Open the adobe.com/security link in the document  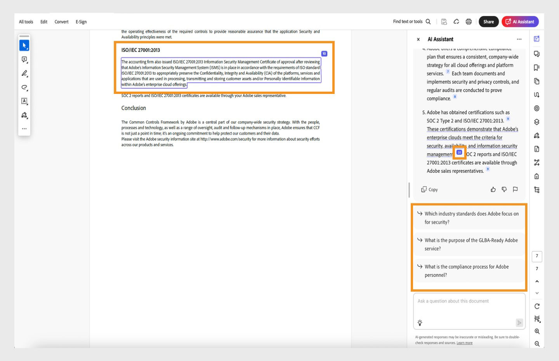(x=226, y=139)
